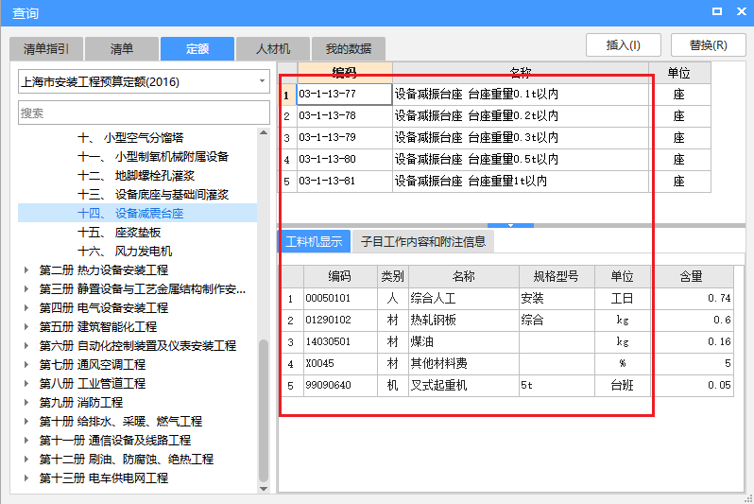Select tree item 十、小型空气分馏塔
Screen dimensions: 754x504
coord(130,138)
